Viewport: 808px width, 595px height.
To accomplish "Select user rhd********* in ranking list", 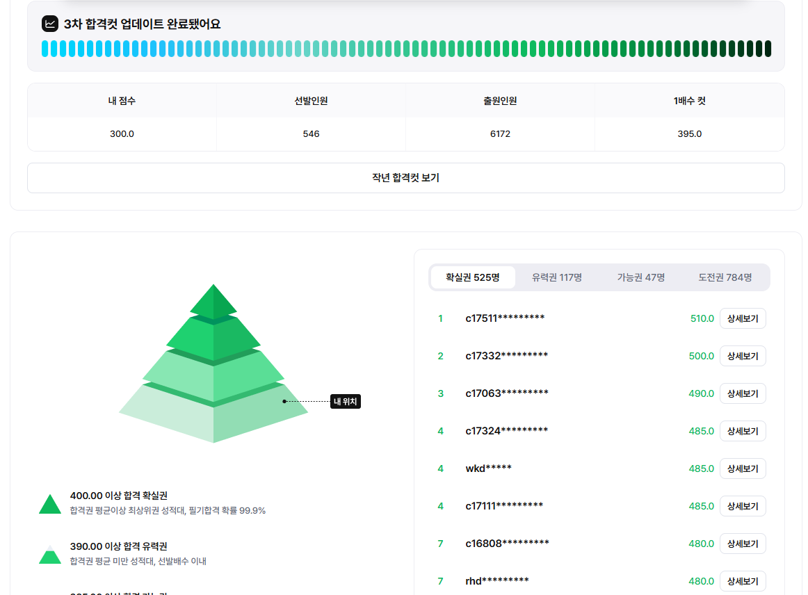I will pos(497,582).
